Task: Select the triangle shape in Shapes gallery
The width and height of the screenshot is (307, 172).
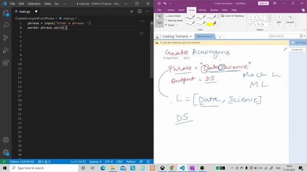Action: tap(266, 20)
